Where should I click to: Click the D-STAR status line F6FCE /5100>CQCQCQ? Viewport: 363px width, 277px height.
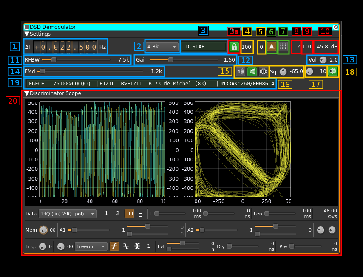click(151, 84)
